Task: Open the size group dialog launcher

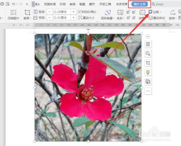Action: point(97,21)
